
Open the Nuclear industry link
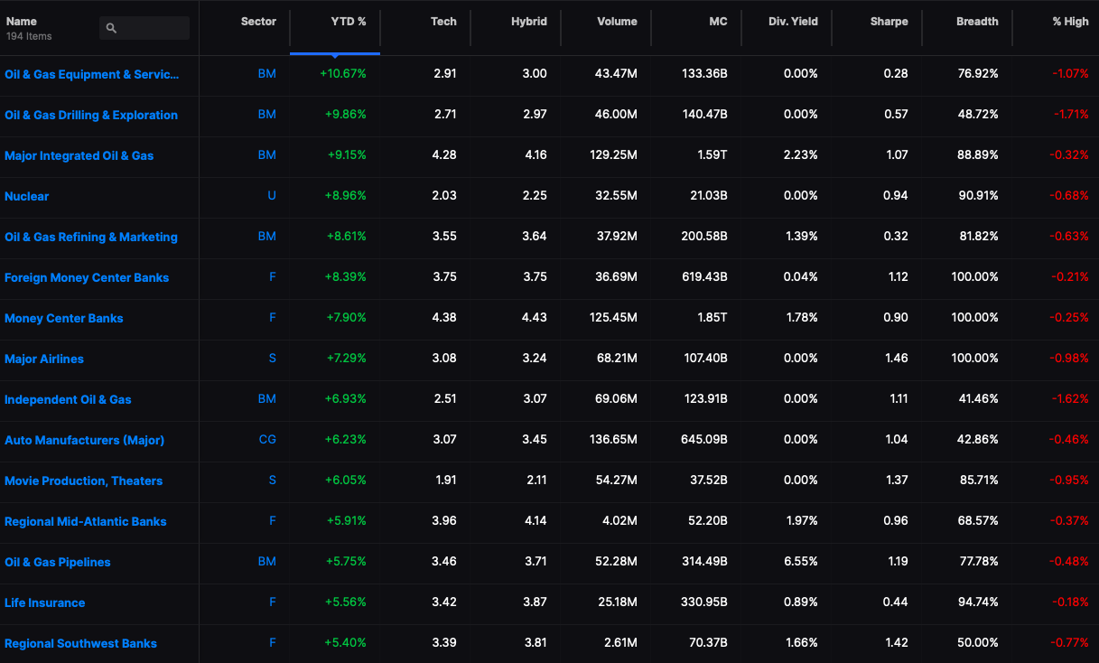tap(27, 197)
